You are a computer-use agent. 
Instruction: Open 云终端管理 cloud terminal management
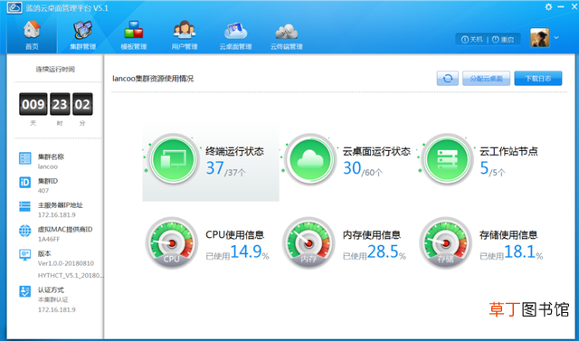click(287, 35)
